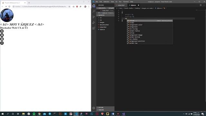Bookmark this page with the star
The height and width of the screenshot is (116, 206).
(70, 6)
